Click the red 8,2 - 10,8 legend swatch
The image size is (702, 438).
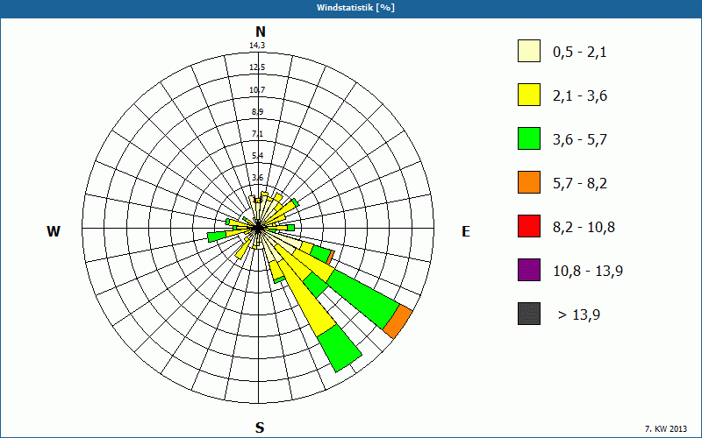[529, 226]
